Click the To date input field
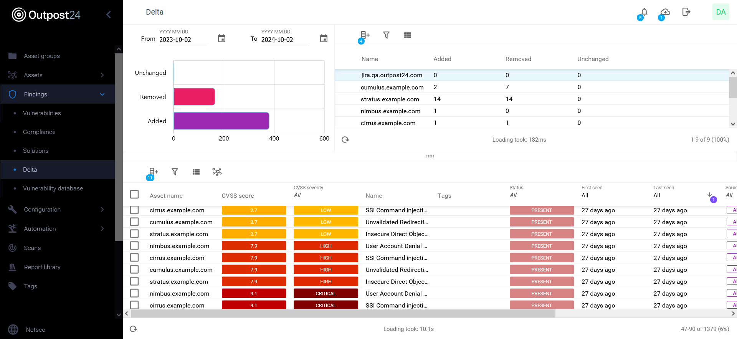 pos(285,40)
